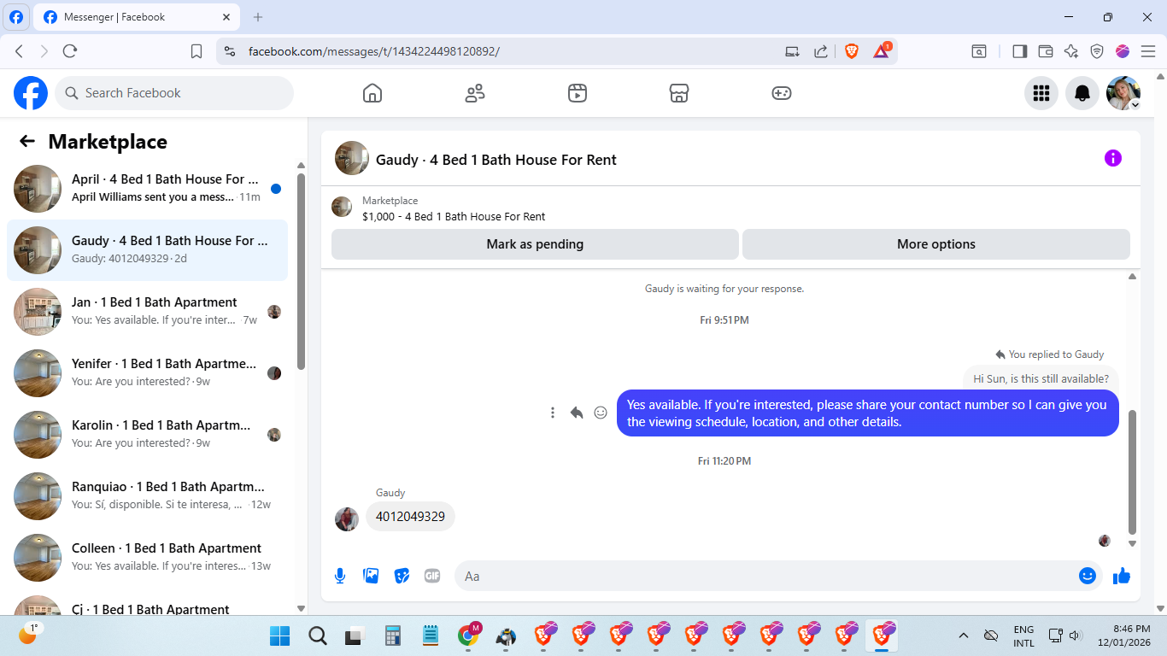Open the Marketplace storefront icon
This screenshot has width=1167, height=656.
coord(679,93)
